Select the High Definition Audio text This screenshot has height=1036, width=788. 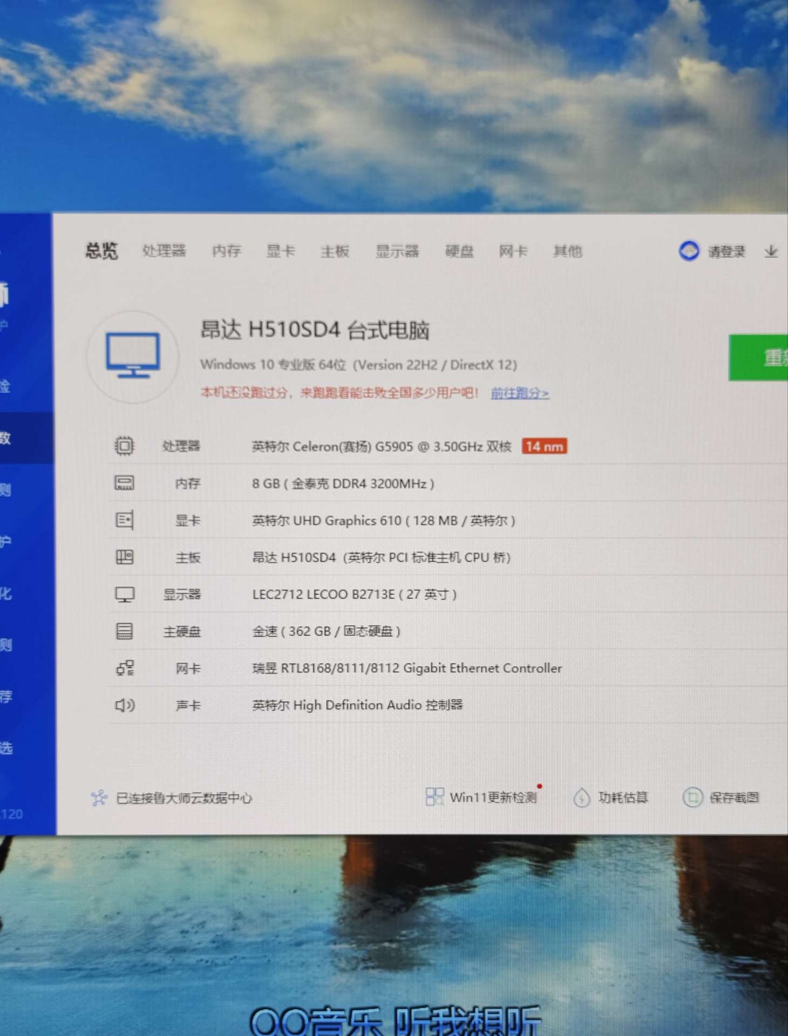[x=357, y=705]
